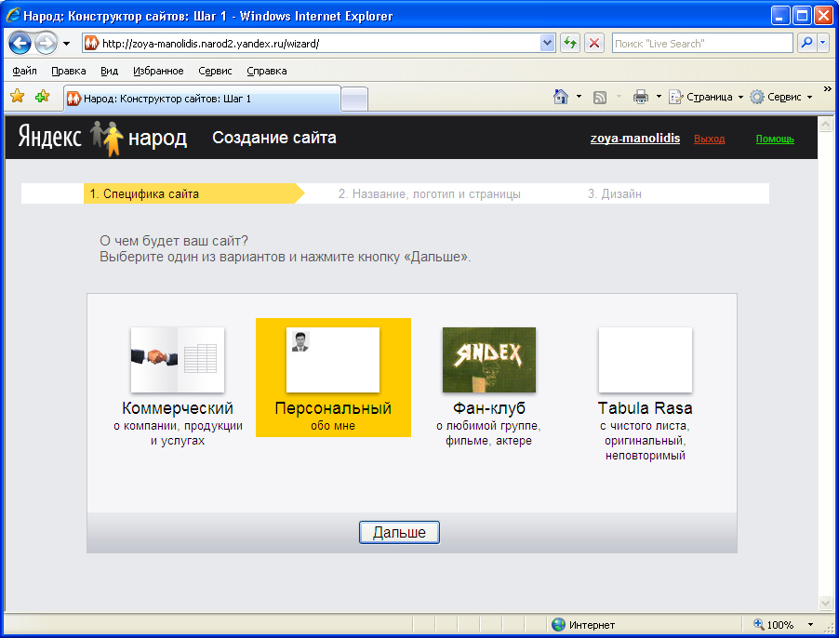This screenshot has height=638, width=839.
Task: Expand the Home button dropdown arrow
Action: click(579, 97)
